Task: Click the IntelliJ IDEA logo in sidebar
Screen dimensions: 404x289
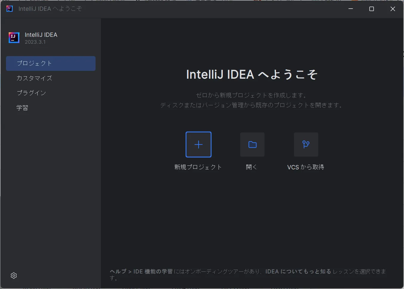Action: pyautogui.click(x=14, y=38)
